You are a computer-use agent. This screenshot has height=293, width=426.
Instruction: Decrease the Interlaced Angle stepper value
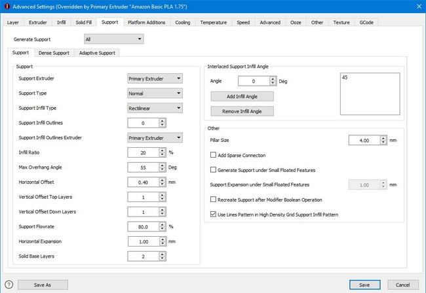click(273, 84)
